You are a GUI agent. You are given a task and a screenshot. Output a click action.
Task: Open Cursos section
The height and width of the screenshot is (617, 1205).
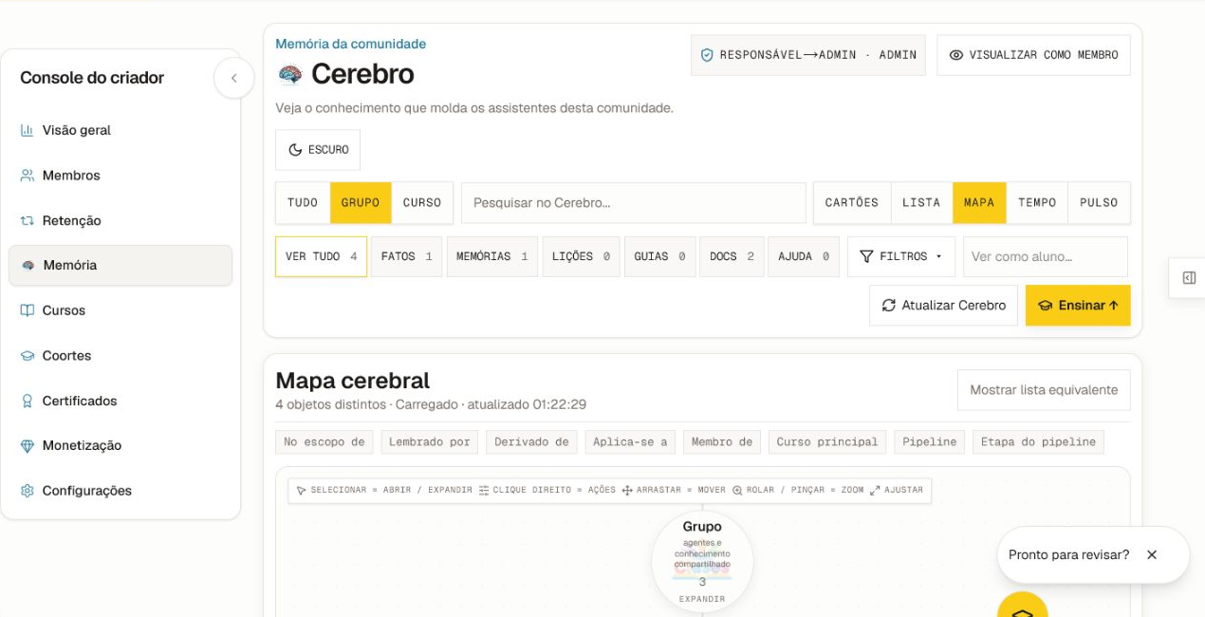(x=120, y=310)
